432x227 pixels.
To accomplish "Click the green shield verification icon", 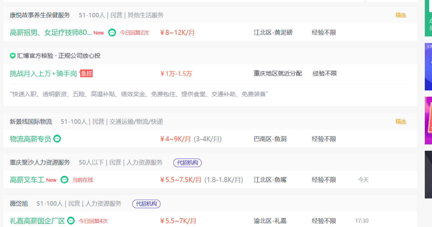I will click(13, 56).
